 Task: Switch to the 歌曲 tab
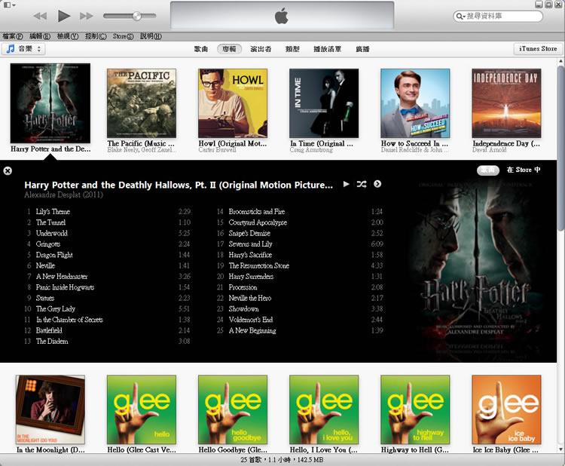[200, 49]
